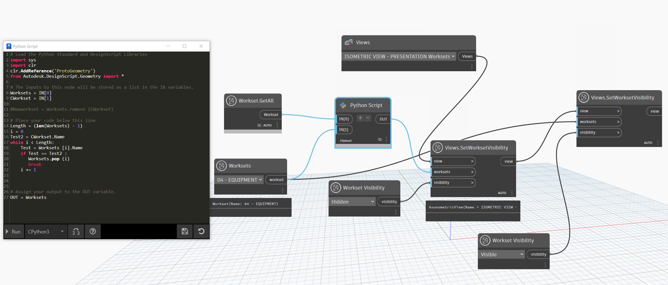The width and height of the screenshot is (668, 285).
Task: Click the Workset.GetAll node icon
Action: [x=231, y=101]
